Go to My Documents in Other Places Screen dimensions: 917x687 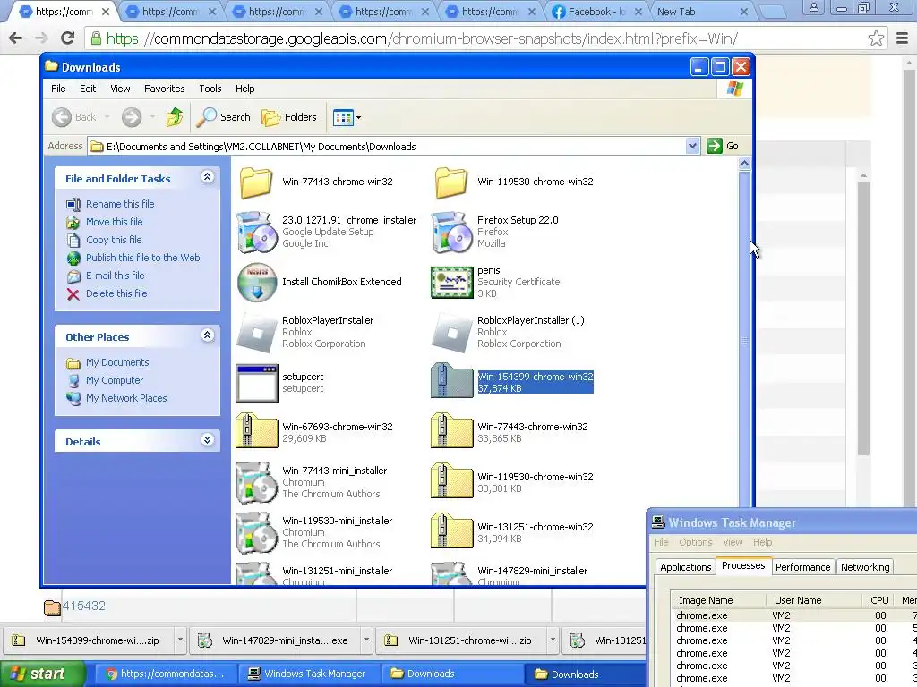tap(117, 362)
